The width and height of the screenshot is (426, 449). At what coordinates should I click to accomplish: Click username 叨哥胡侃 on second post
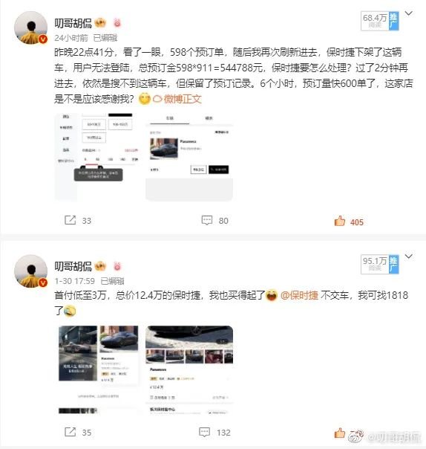[x=73, y=266]
